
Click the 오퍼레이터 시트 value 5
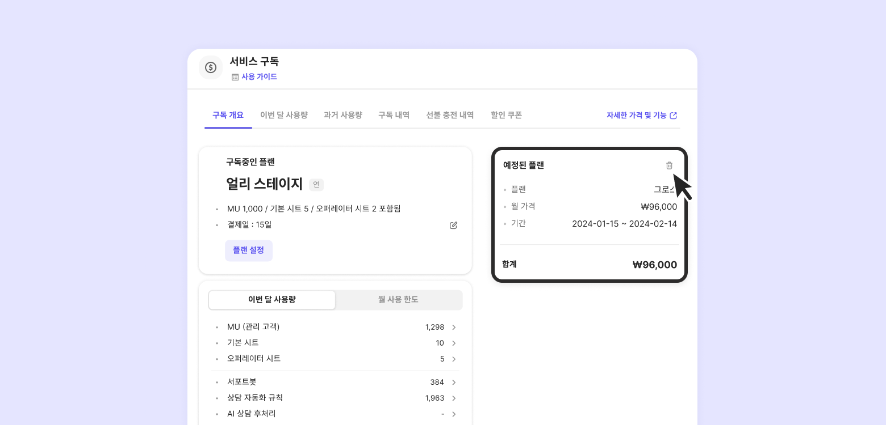442,359
